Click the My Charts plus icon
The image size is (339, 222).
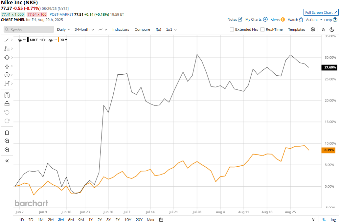point(265,19)
